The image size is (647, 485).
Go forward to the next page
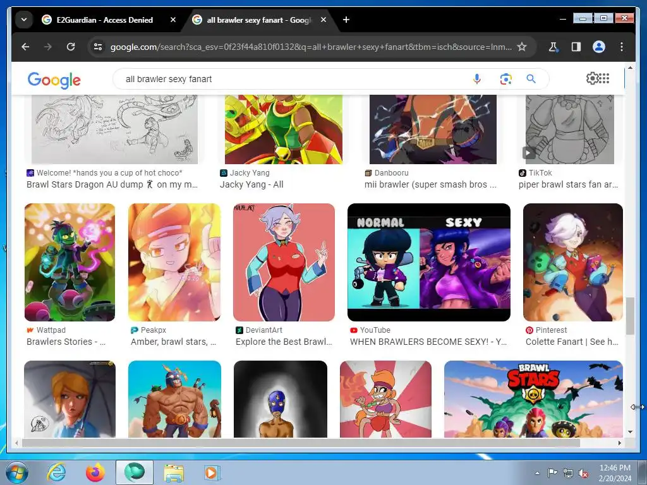48,47
